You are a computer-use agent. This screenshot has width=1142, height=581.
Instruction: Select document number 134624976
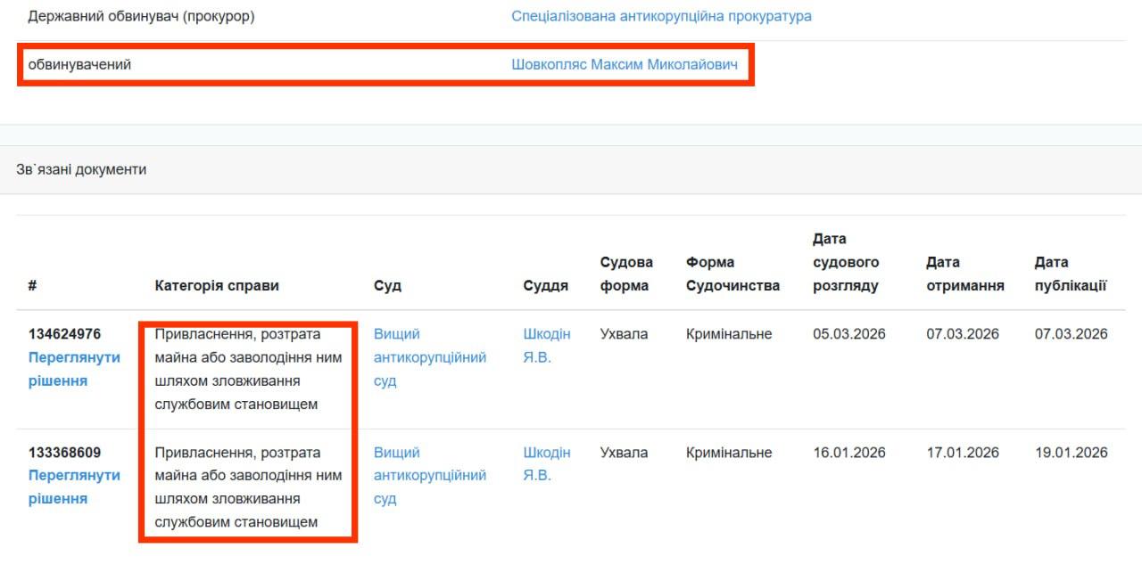pos(65,334)
